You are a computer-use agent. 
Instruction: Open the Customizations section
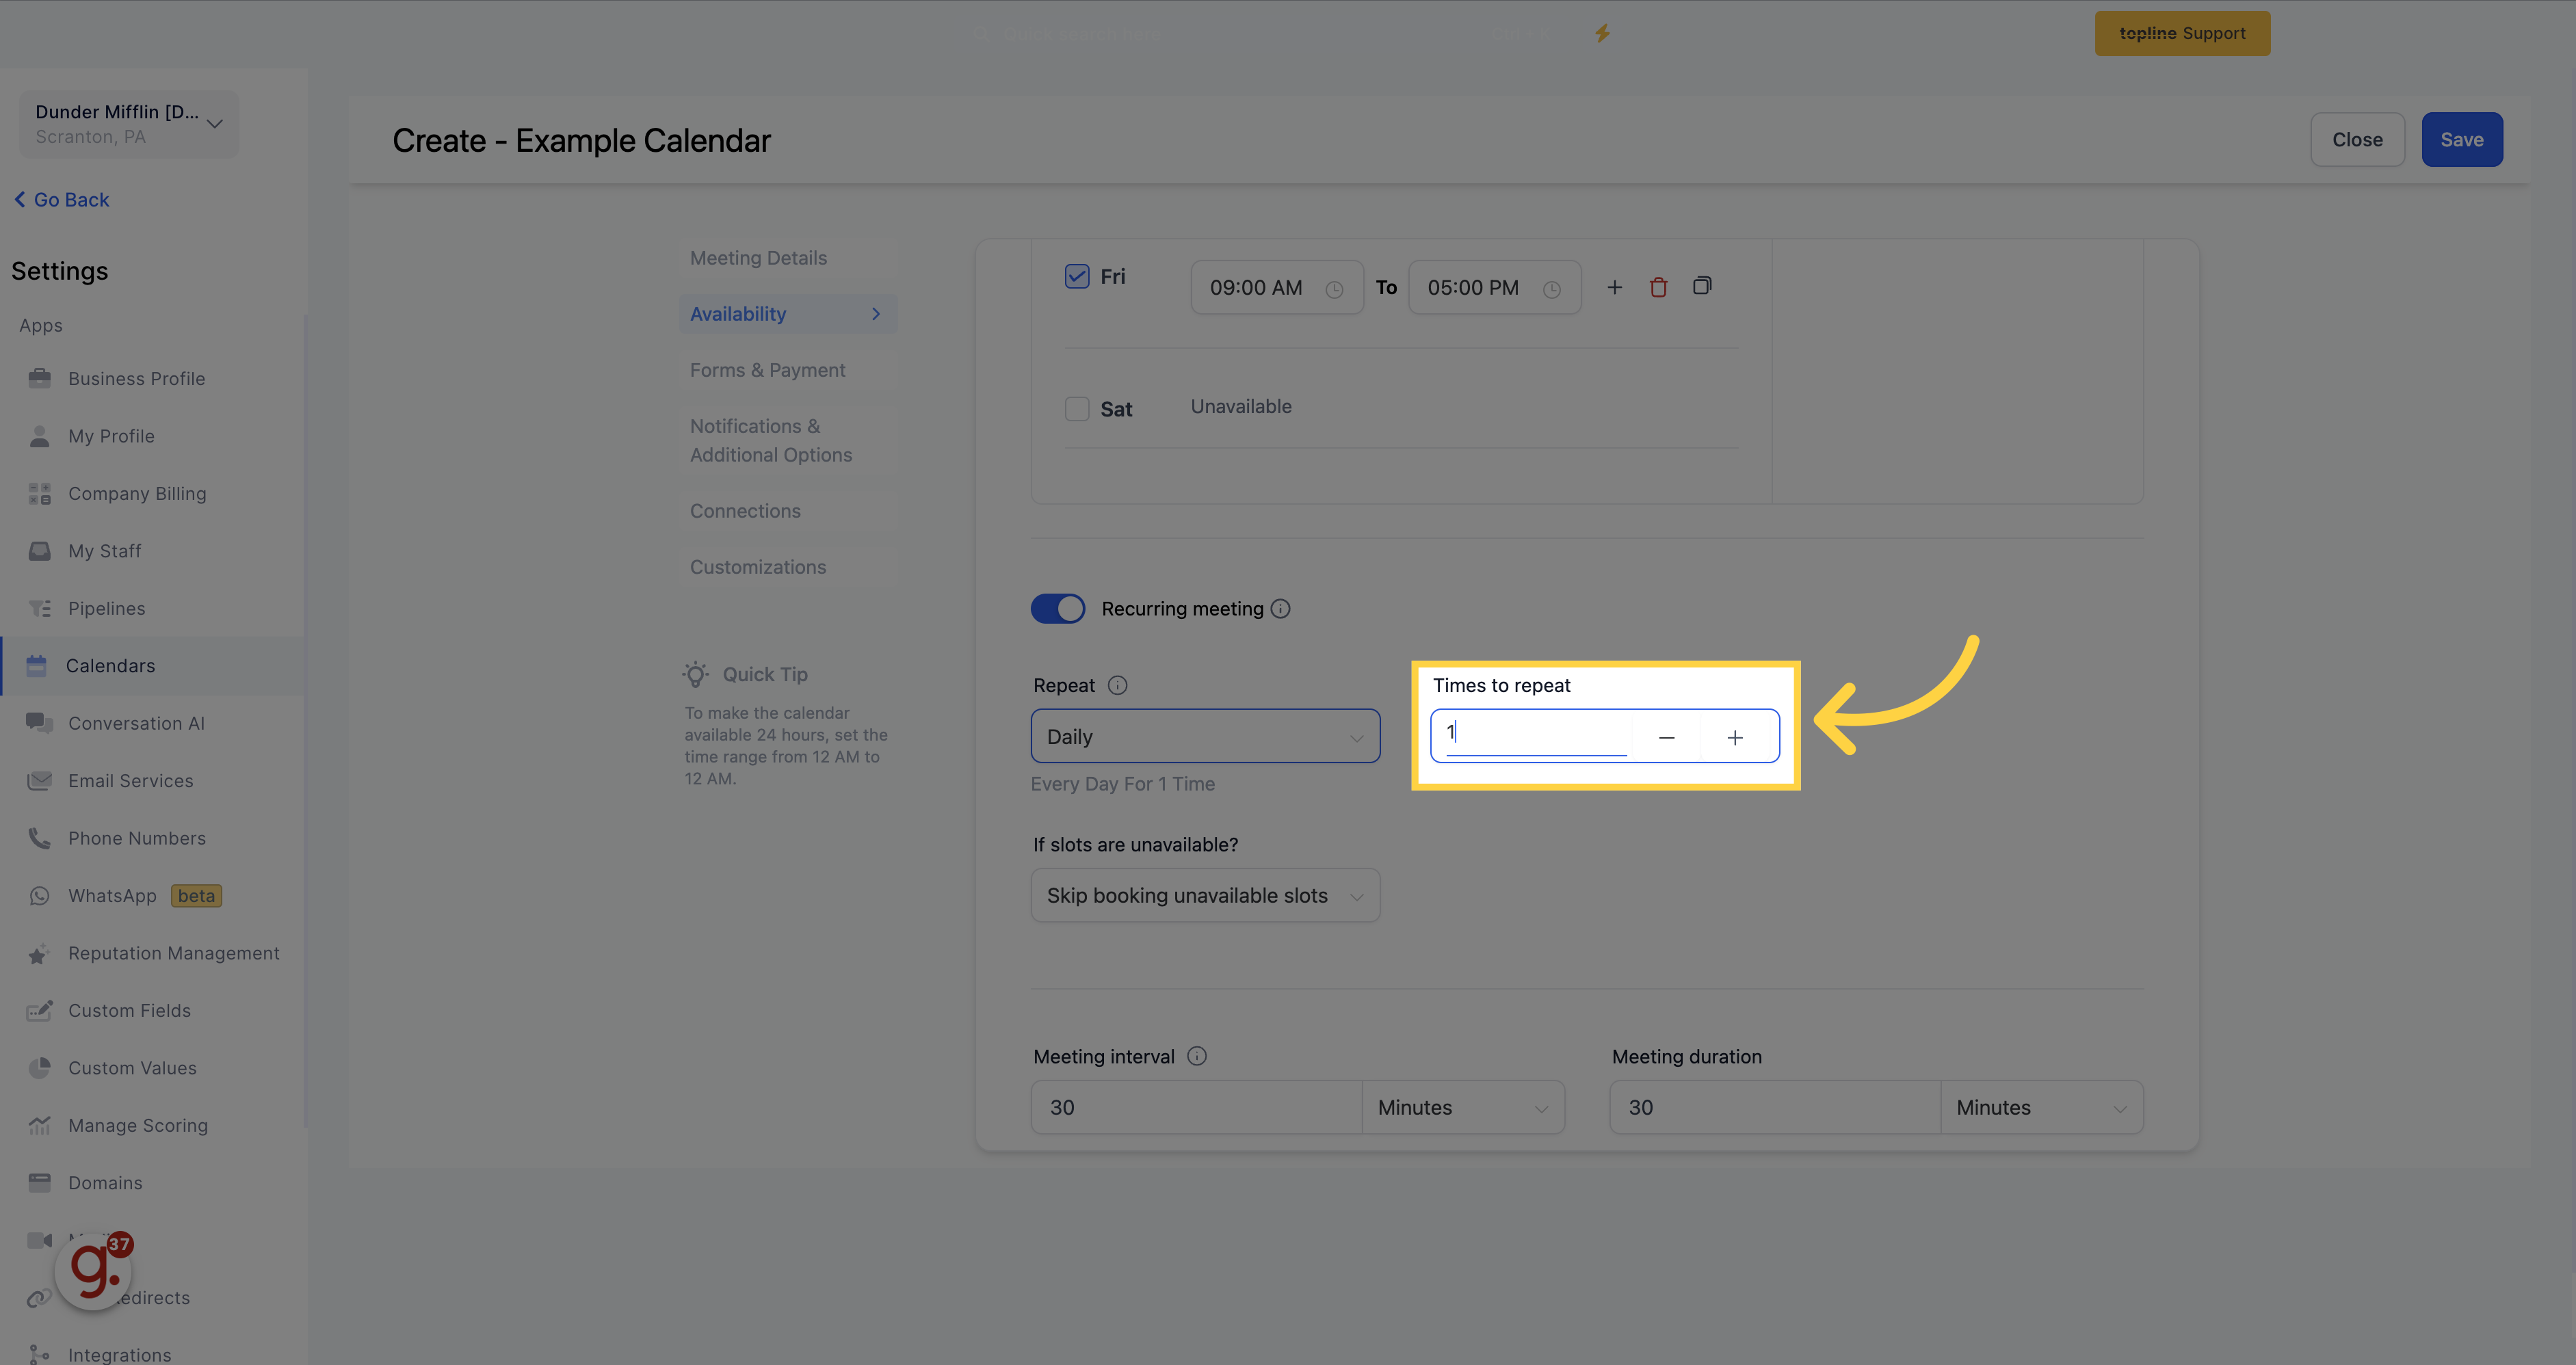click(758, 567)
